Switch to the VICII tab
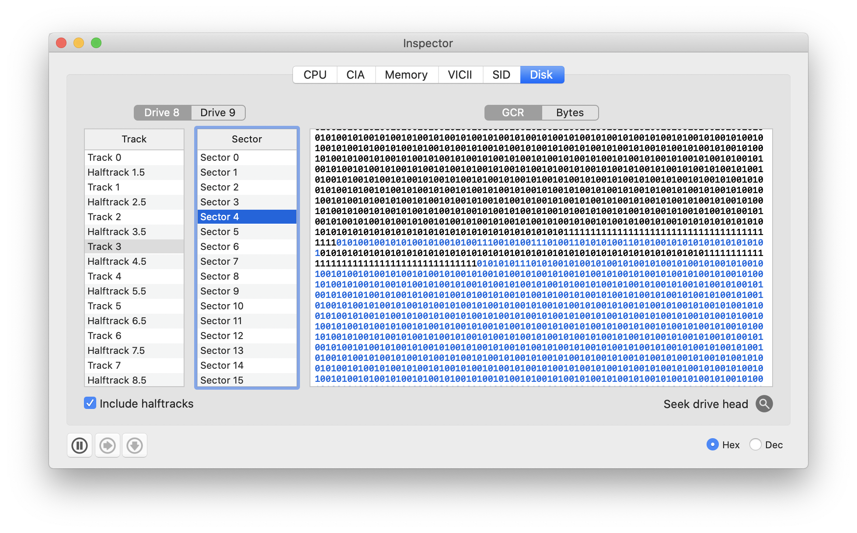857x533 pixels. coord(460,75)
